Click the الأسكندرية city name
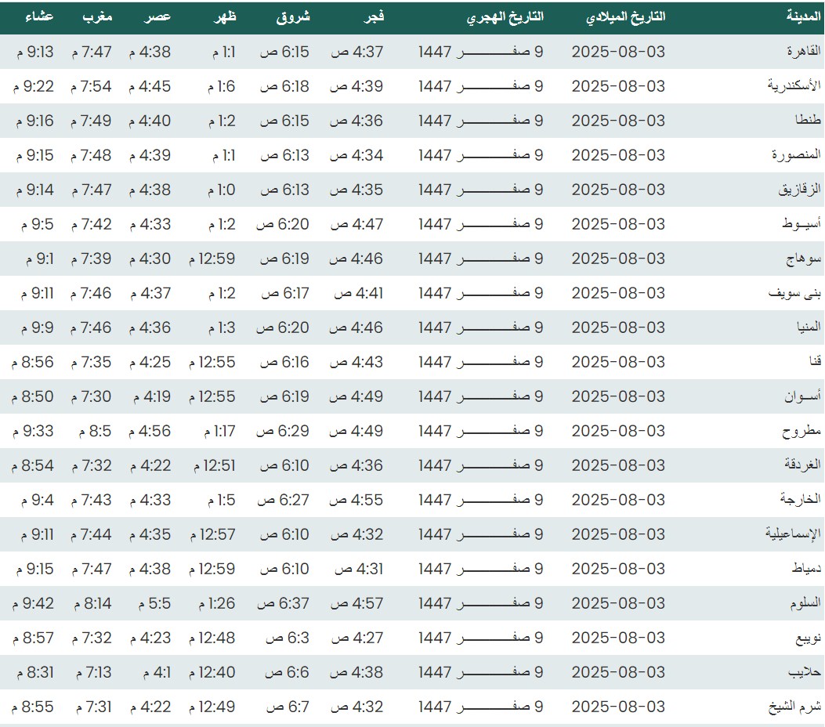The height and width of the screenshot is (727, 825). pyautogui.click(x=794, y=86)
